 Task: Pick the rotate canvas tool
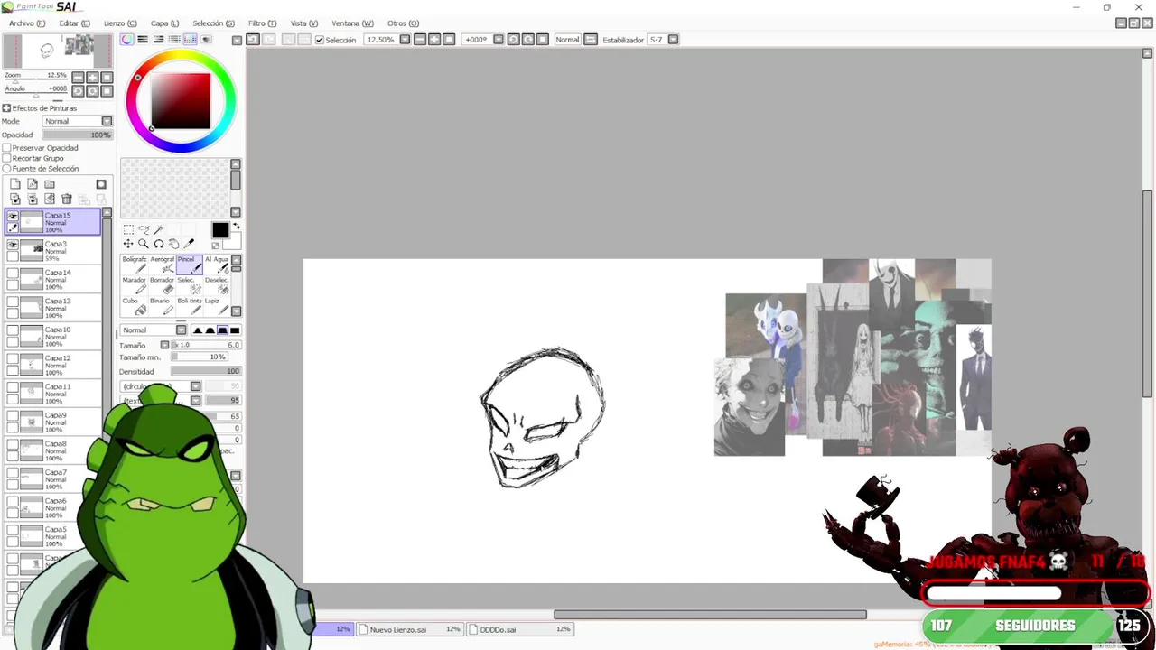[x=159, y=244]
